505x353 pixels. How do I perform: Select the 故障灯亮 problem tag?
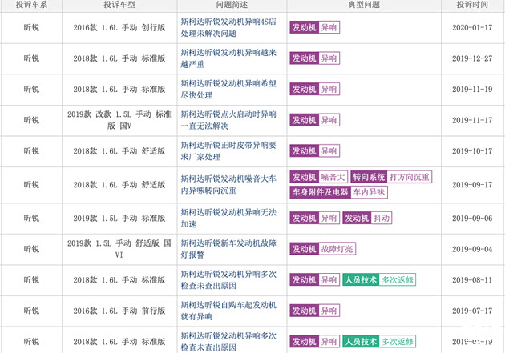[337, 249]
